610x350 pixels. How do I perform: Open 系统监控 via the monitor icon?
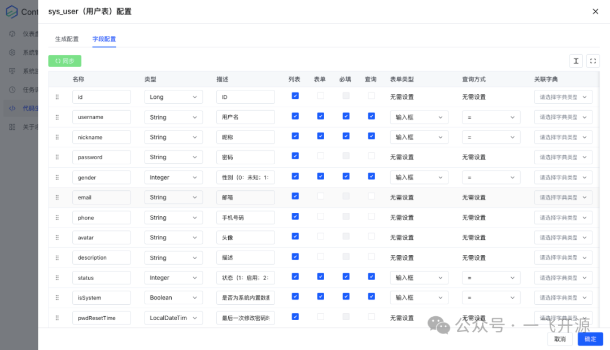[12, 71]
